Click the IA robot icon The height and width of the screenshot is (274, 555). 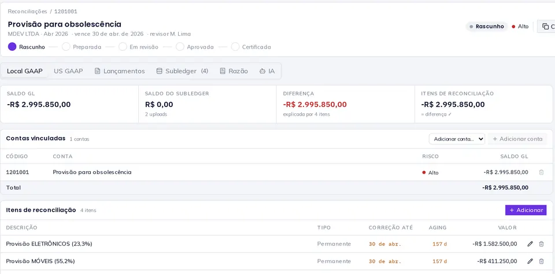tap(262, 71)
